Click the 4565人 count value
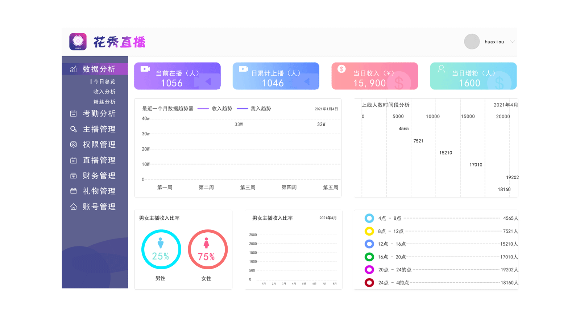Screen dimensions: 580x325 [x=510, y=218]
